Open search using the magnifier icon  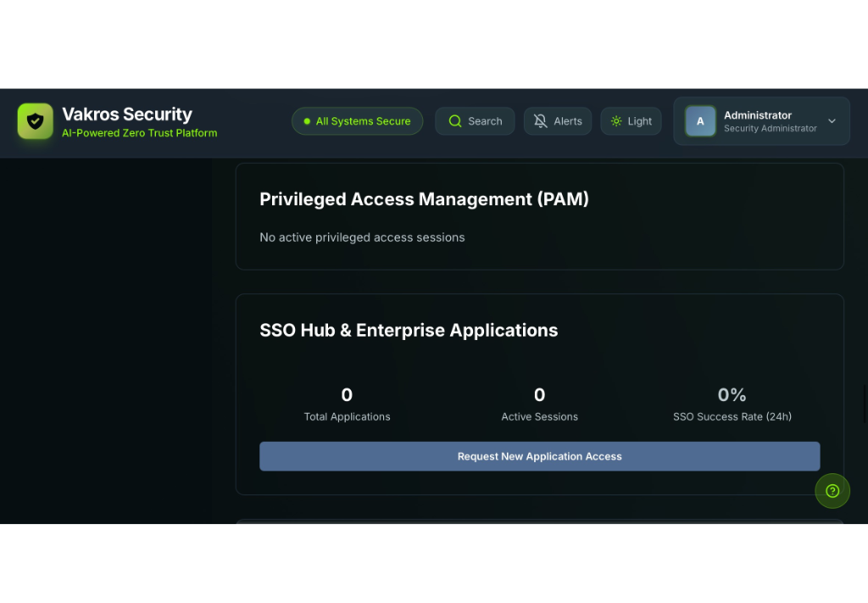point(455,120)
